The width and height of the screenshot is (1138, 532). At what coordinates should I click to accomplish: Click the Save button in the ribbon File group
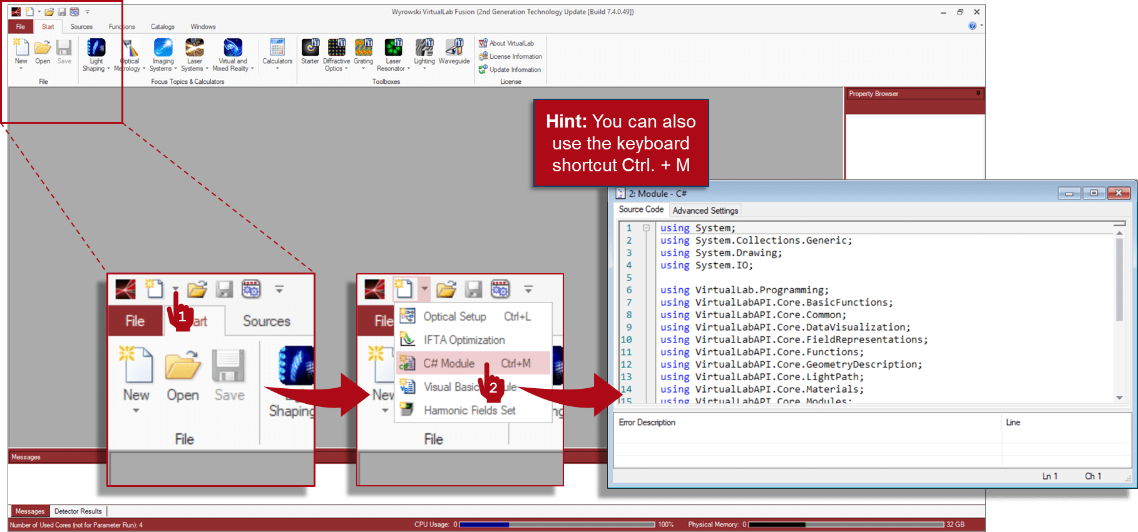pos(64,51)
